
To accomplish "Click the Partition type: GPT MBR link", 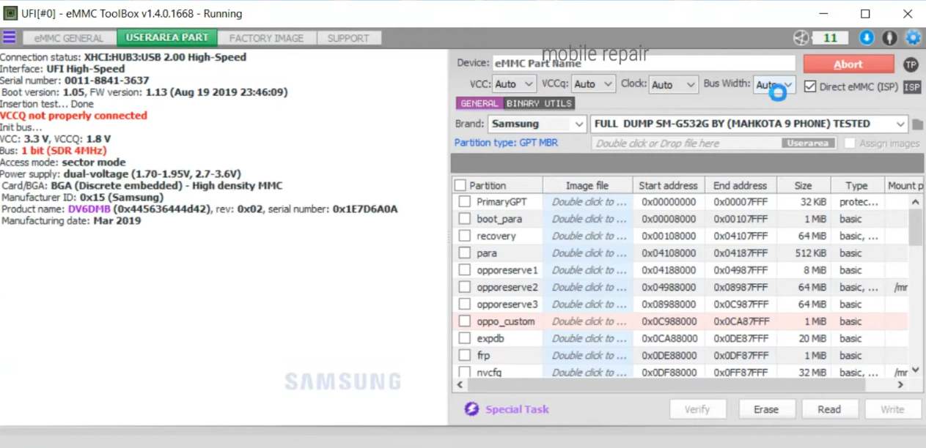I will [506, 143].
